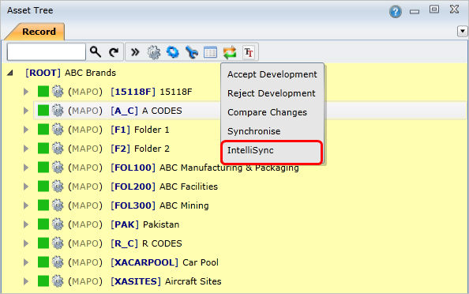Choose IntelliSync from the menu

coord(272,151)
